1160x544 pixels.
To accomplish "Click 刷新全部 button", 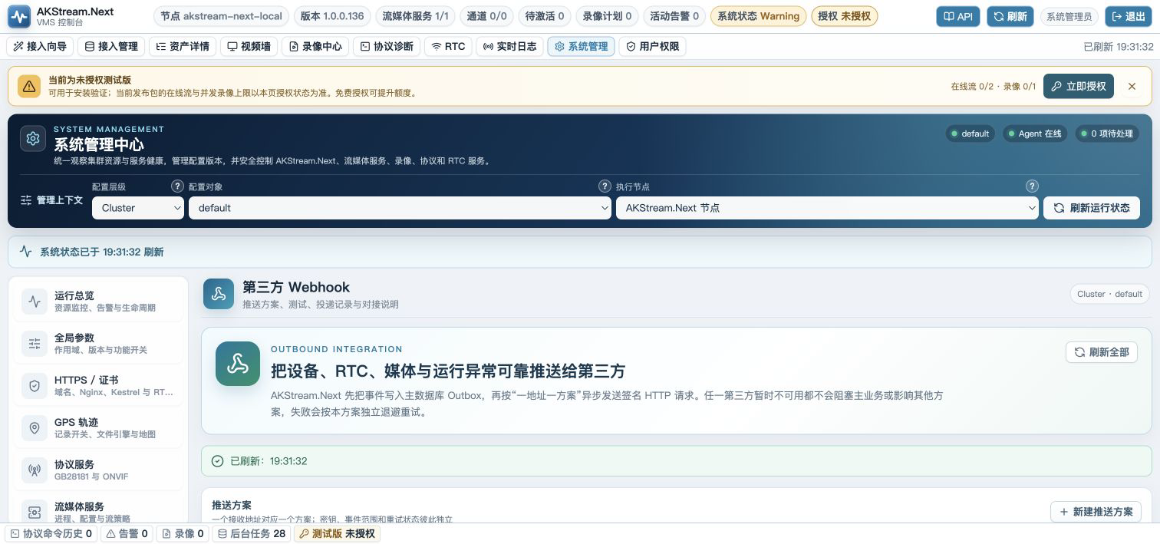I will pyautogui.click(x=1101, y=352).
